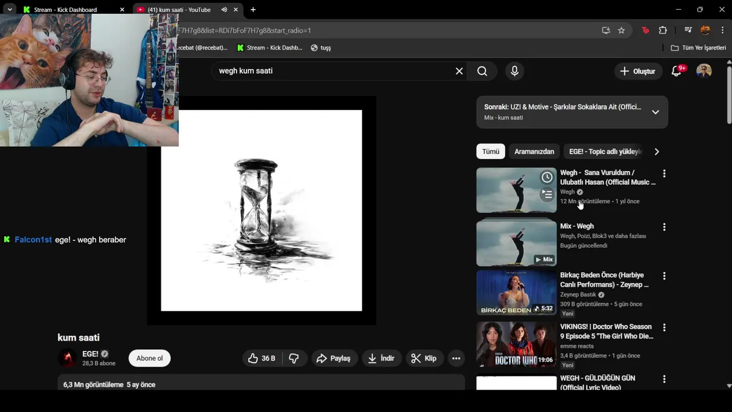The width and height of the screenshot is (732, 412).
Task: Click the install app icon in address bar
Action: pyautogui.click(x=606, y=30)
